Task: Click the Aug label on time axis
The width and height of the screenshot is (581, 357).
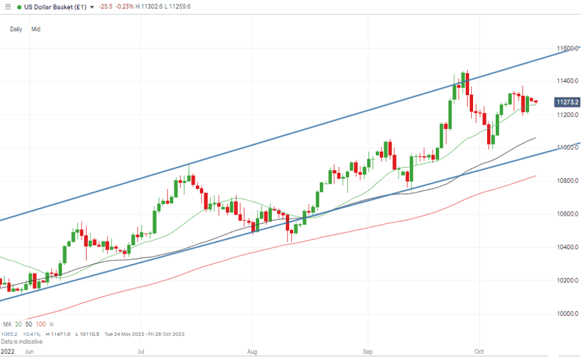Action: click(252, 351)
